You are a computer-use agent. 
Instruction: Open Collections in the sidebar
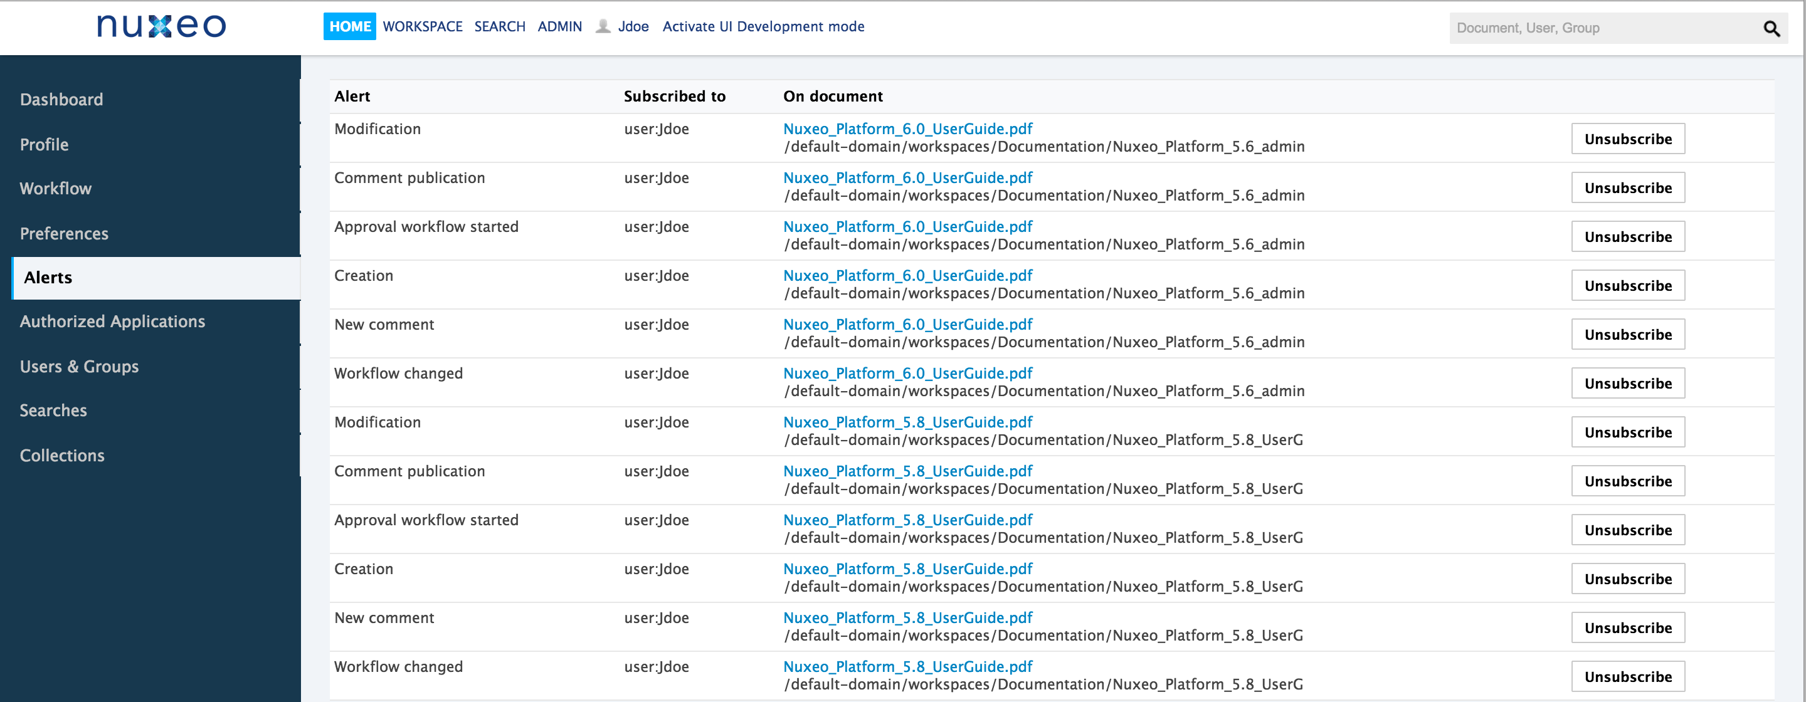[x=61, y=456]
